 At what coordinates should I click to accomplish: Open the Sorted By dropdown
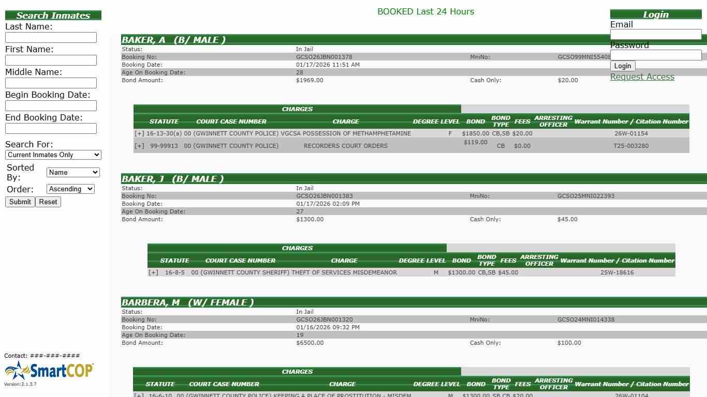[73, 172]
